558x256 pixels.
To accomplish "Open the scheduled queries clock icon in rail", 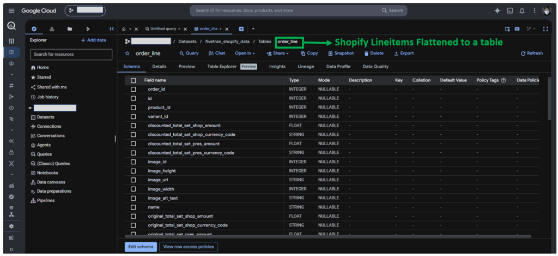I will [11, 108].
